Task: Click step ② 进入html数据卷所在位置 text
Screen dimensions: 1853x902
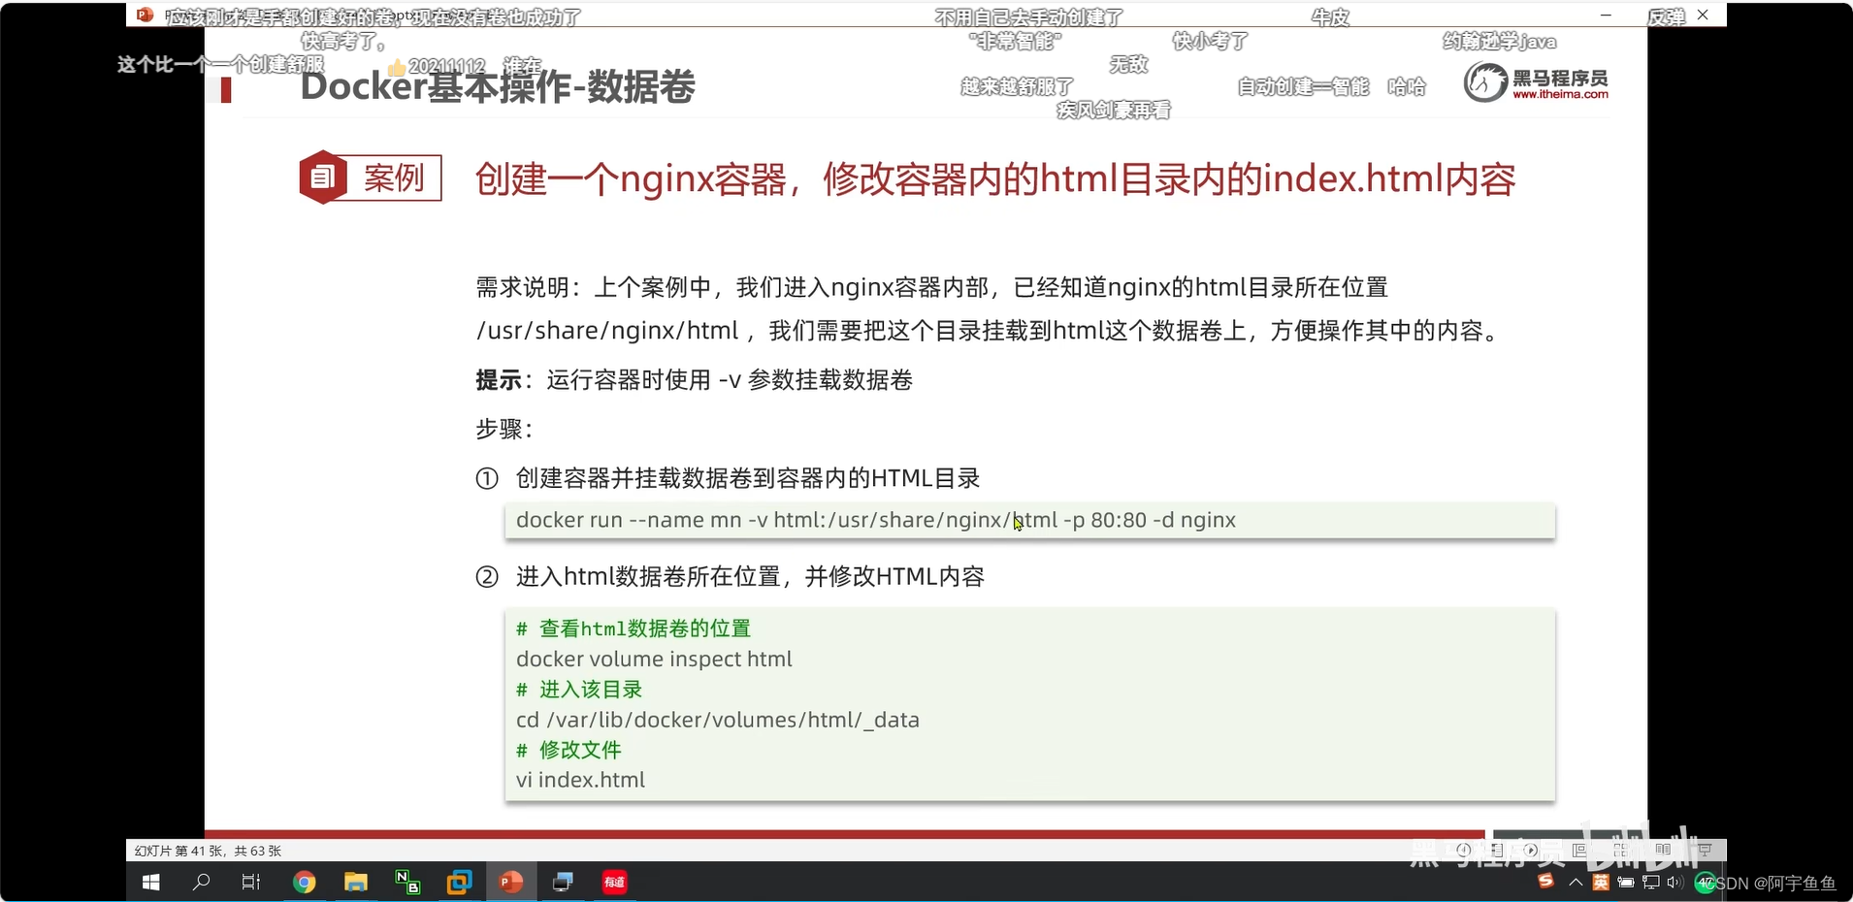Action: pos(750,577)
